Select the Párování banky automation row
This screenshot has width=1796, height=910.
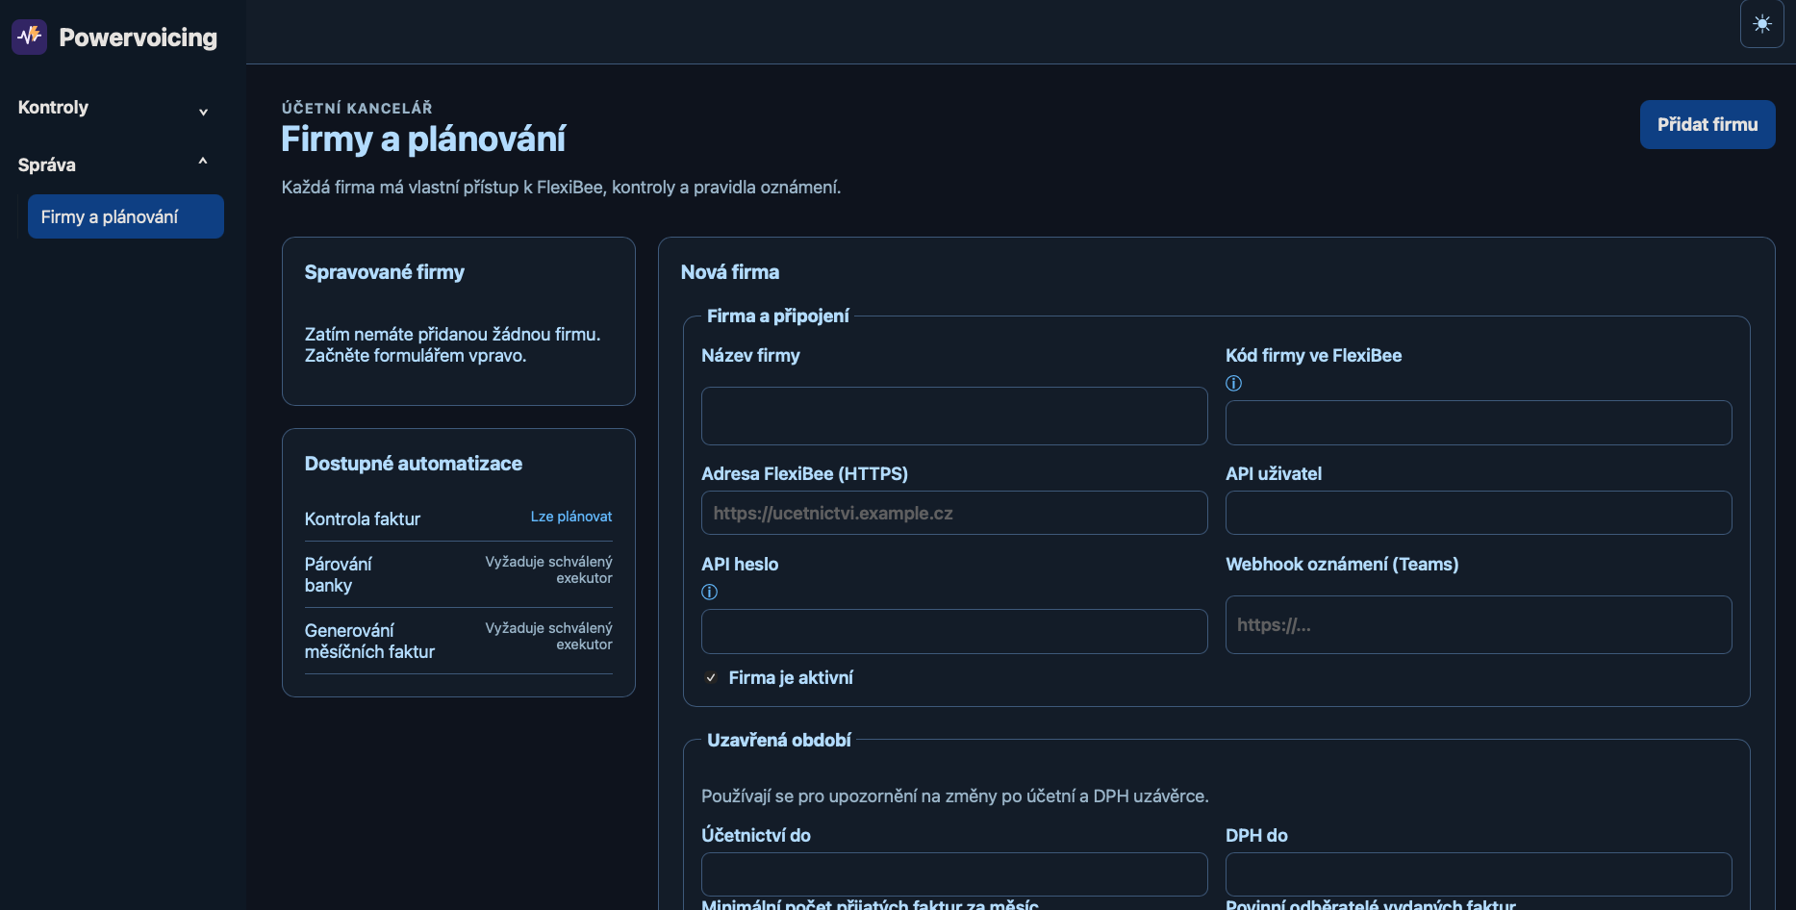pos(458,574)
